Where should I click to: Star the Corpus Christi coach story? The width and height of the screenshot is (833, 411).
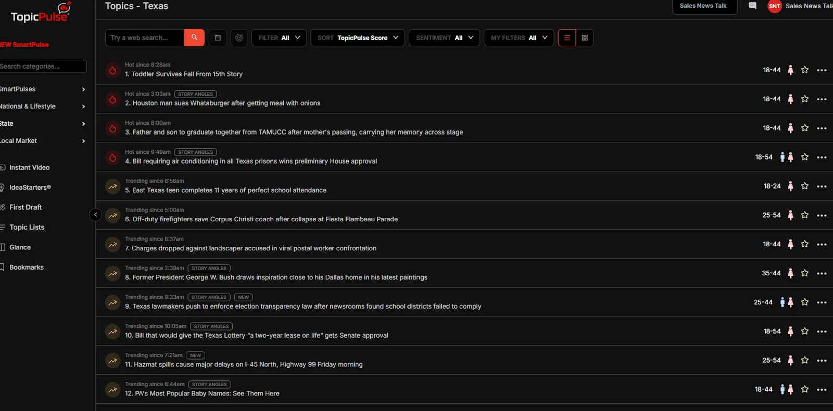coord(805,215)
